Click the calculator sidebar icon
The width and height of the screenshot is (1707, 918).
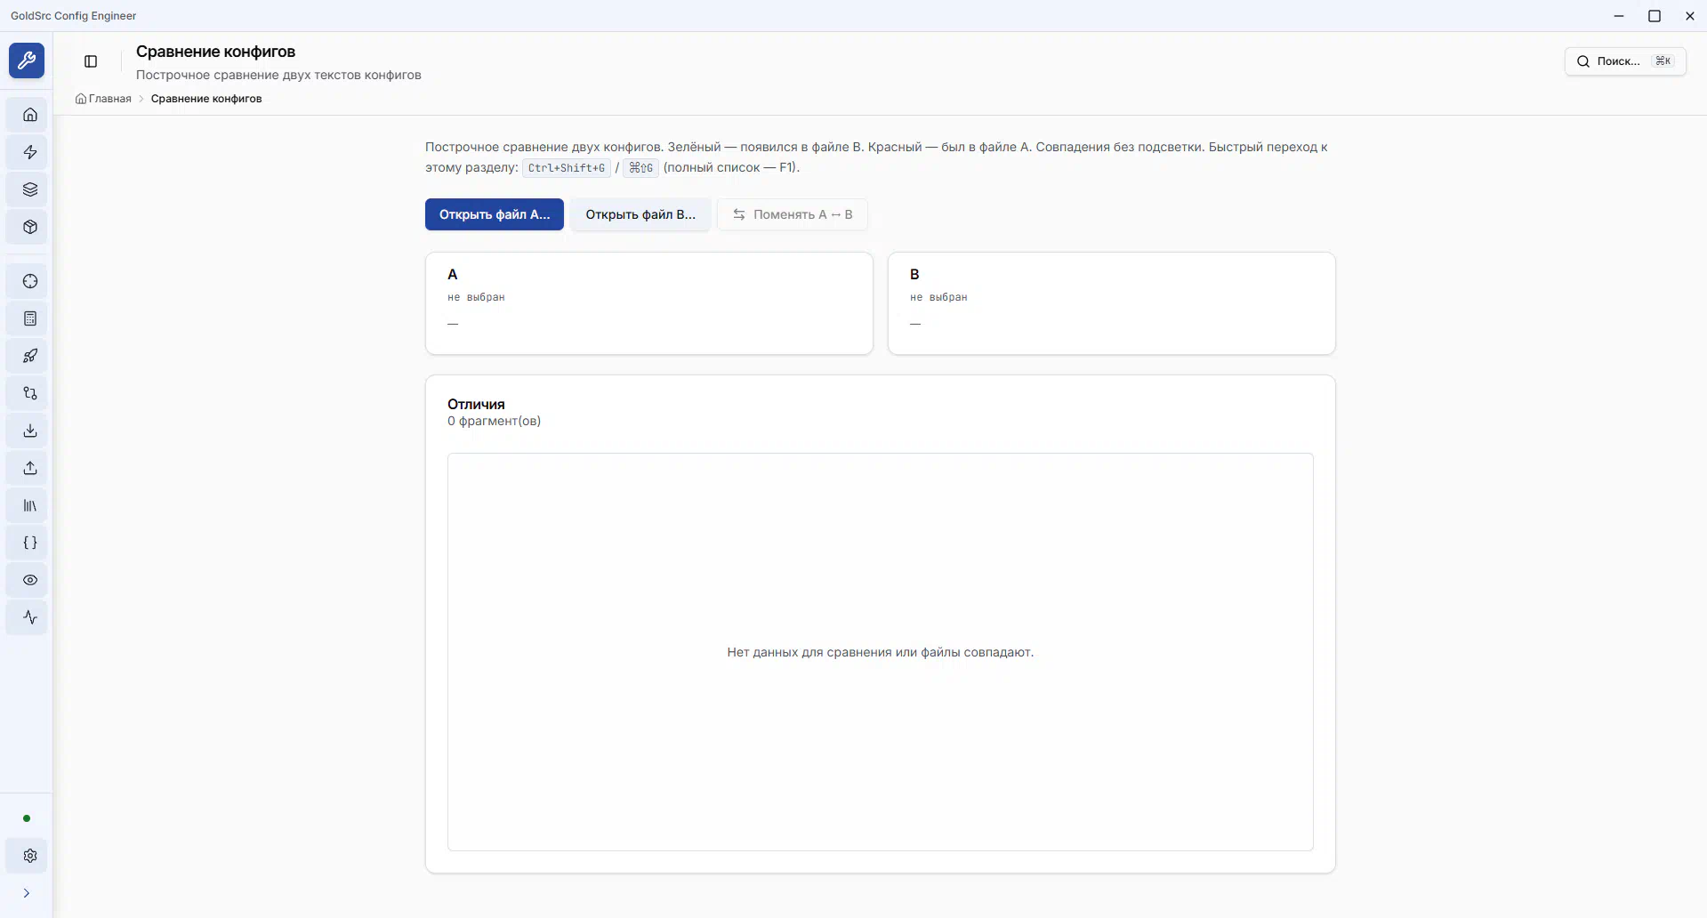[30, 318]
